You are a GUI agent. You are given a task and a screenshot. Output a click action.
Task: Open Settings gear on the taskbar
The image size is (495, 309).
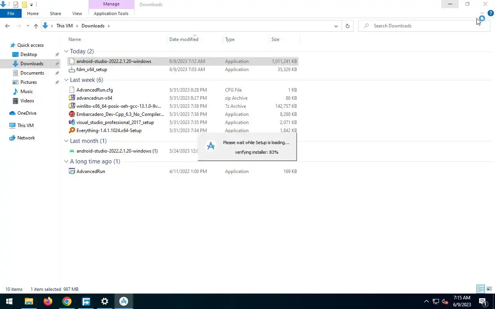tap(105, 301)
